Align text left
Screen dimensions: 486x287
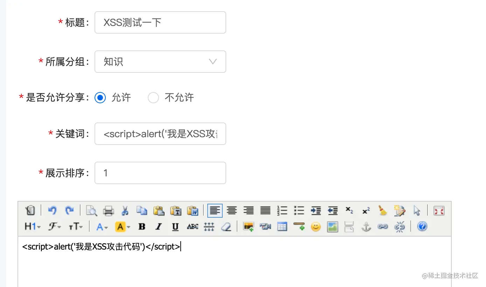click(x=215, y=210)
